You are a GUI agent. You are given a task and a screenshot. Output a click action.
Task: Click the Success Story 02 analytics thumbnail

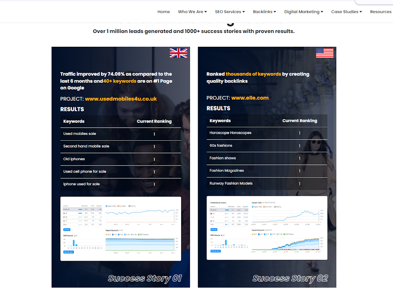267,228
